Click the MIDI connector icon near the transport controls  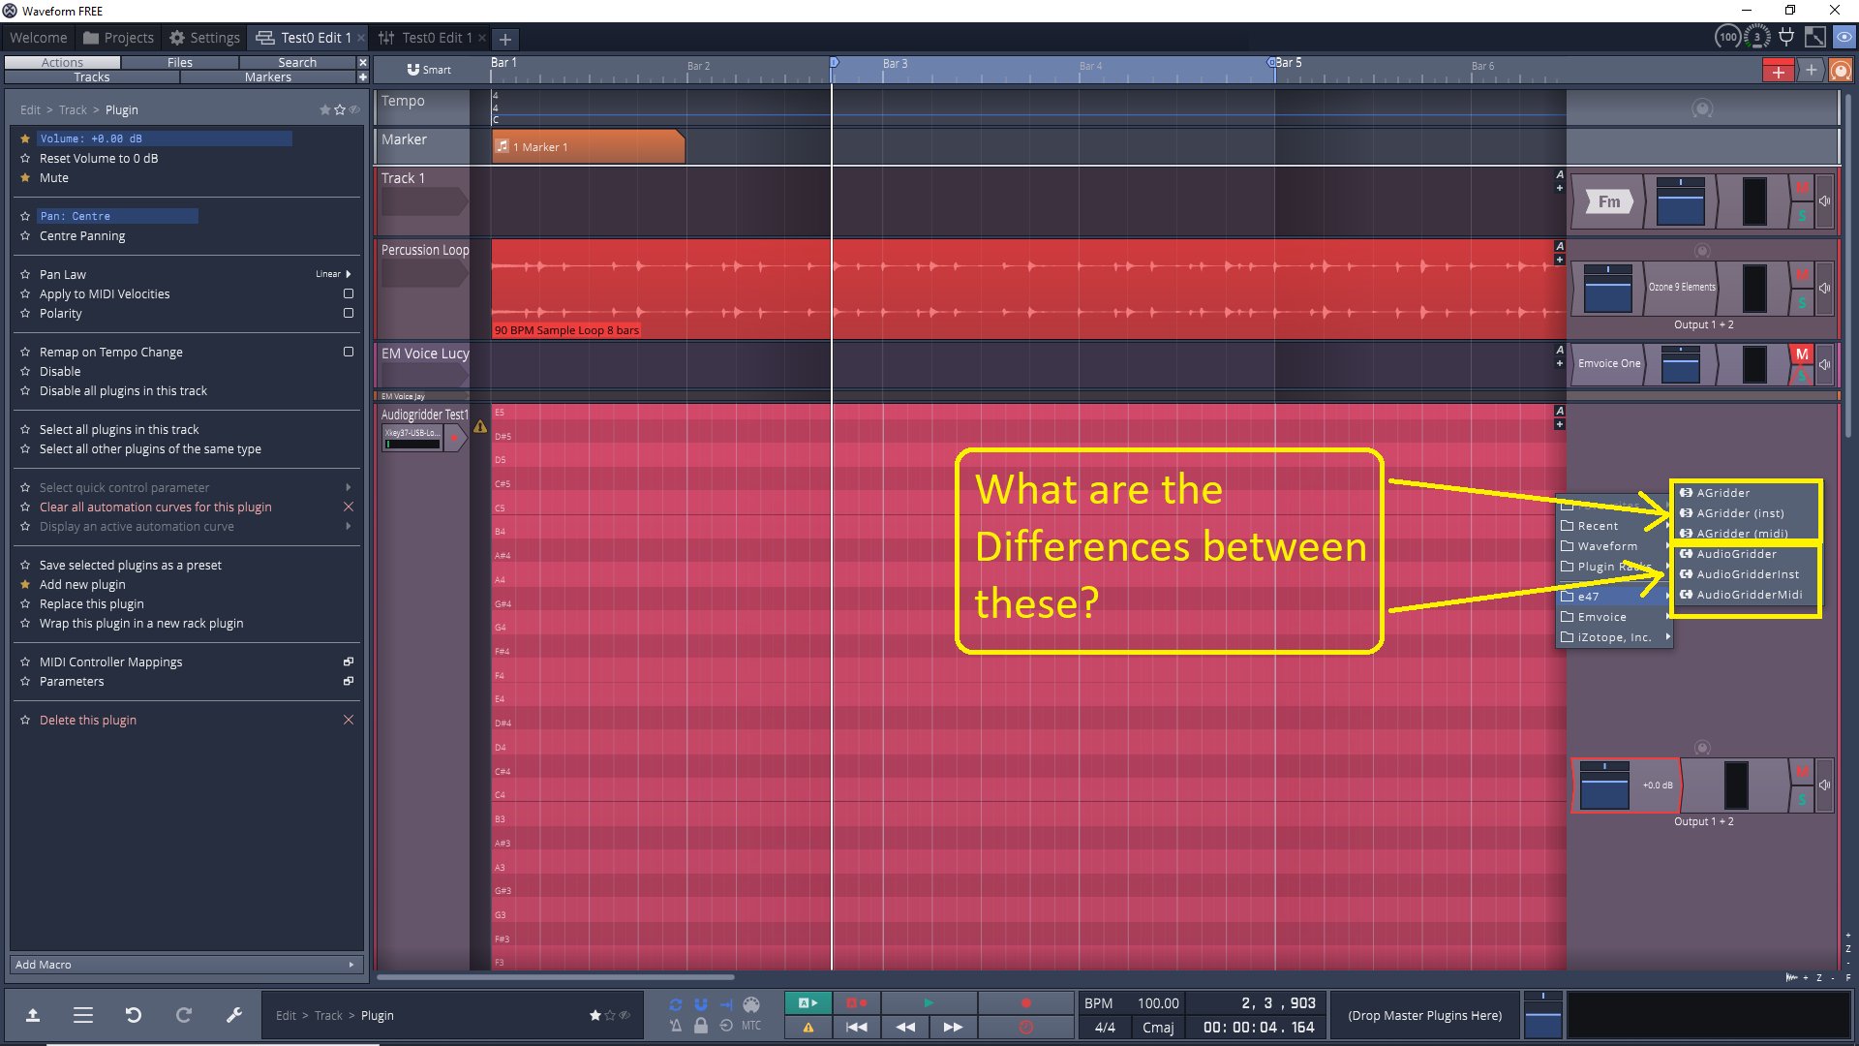click(x=751, y=1003)
